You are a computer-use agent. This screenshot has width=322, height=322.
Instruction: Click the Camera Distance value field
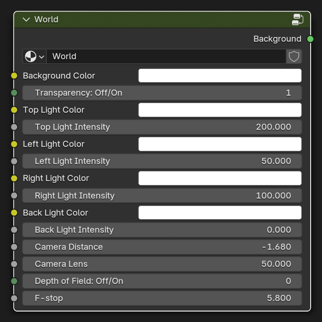(162, 247)
